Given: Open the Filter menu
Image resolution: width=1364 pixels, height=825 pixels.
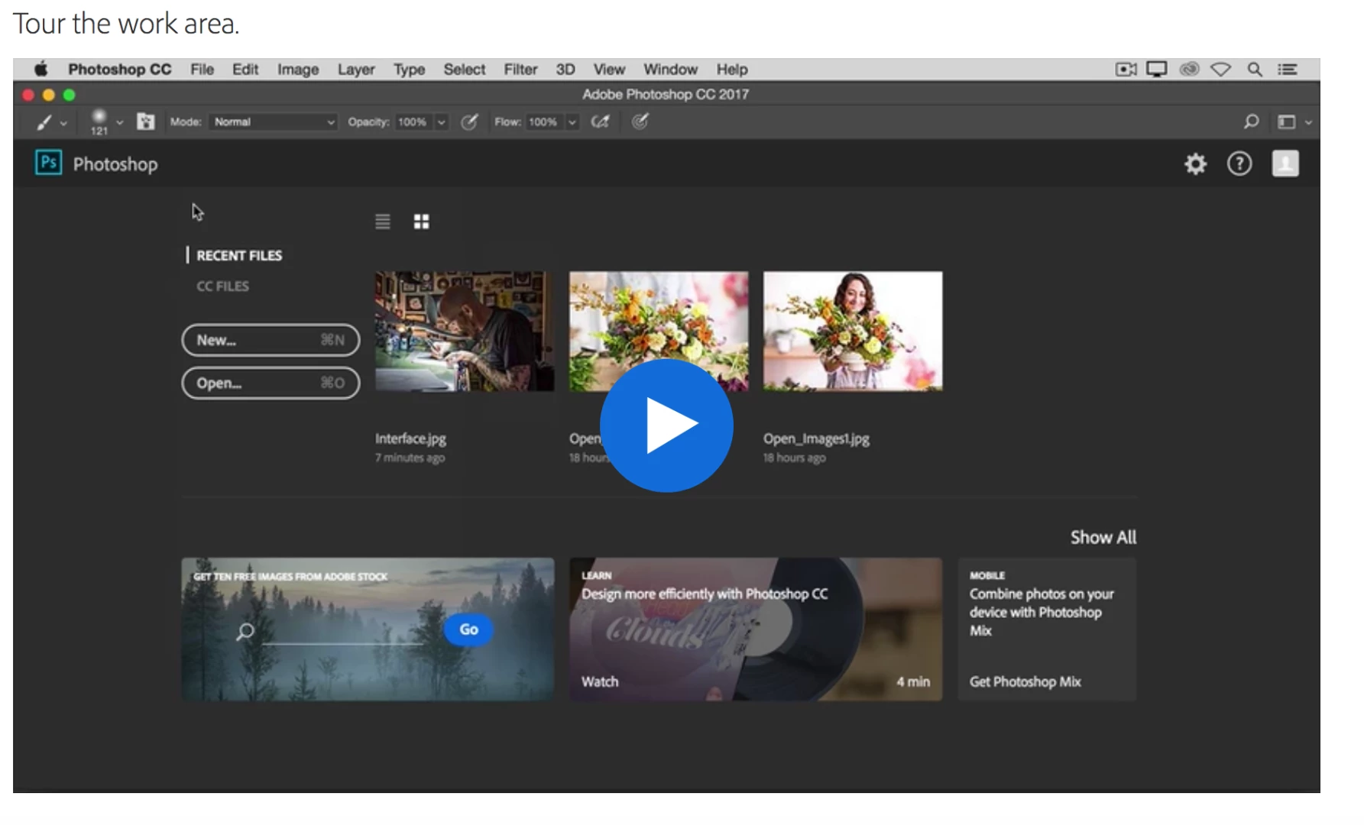Looking at the screenshot, I should (x=520, y=70).
